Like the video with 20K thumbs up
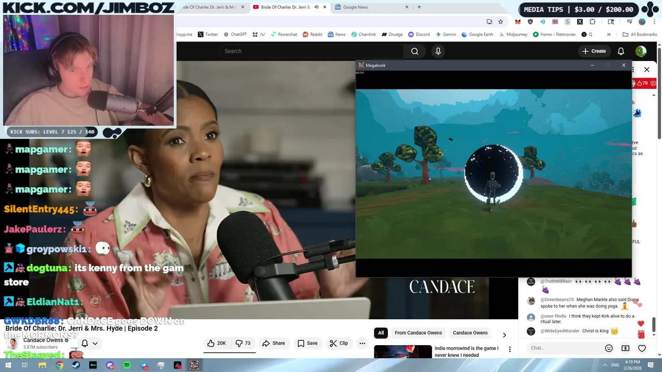The width and height of the screenshot is (662, 372). tap(217, 343)
